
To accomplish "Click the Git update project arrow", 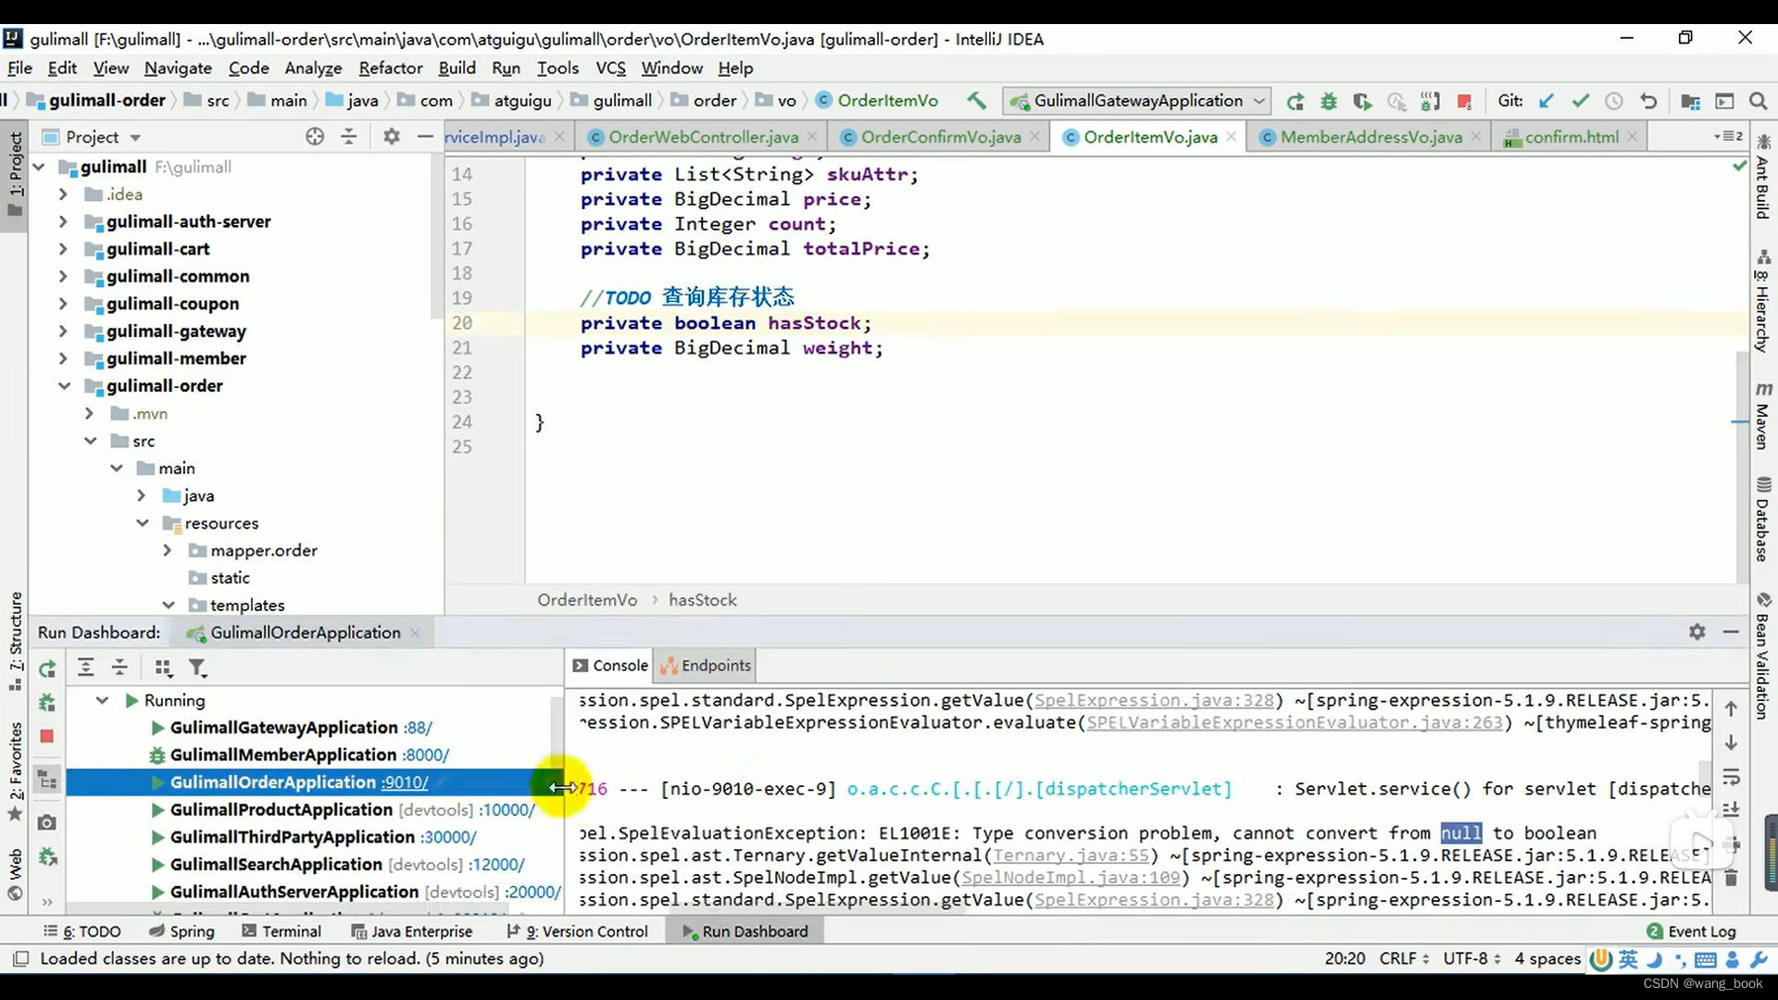I will point(1546,101).
